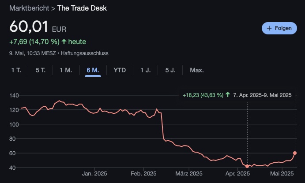
Task: Click the 100 y-axis value
Action: pyautogui.click(x=14, y=124)
